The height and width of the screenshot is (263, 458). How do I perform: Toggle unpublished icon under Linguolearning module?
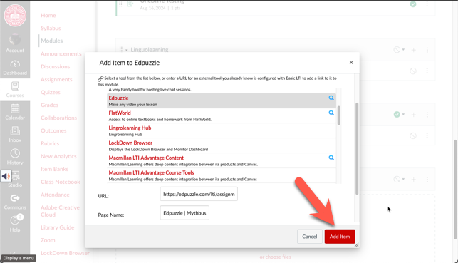click(412, 71)
